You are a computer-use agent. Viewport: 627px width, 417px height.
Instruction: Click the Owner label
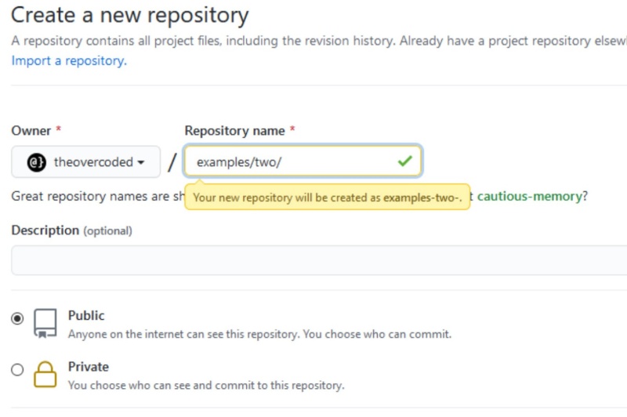pos(31,131)
